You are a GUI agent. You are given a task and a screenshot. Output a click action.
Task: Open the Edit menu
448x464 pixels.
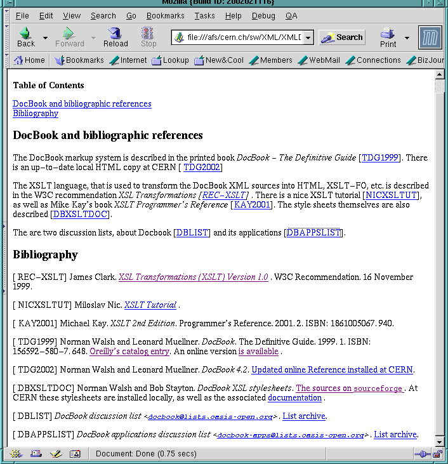46,16
